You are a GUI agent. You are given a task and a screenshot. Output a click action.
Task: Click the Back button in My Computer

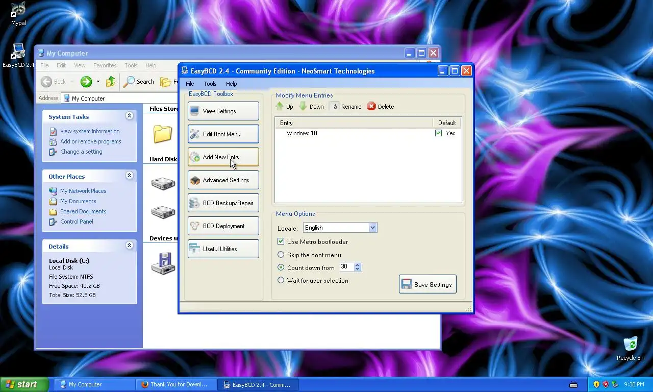[x=54, y=82]
